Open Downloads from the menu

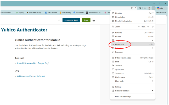click(x=133, y=44)
